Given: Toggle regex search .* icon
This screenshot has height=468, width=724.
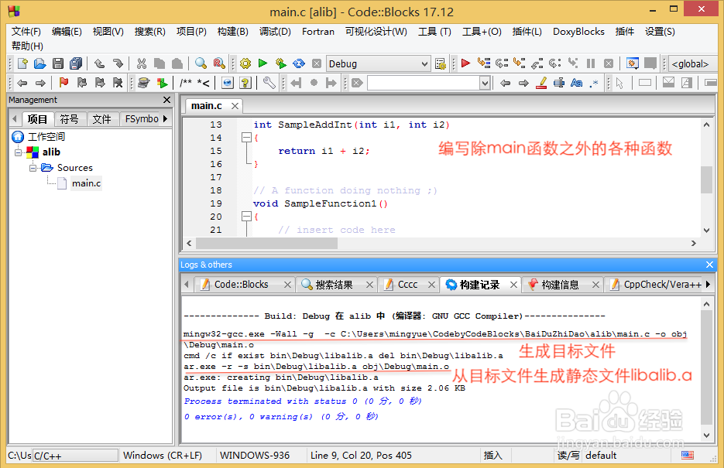Looking at the screenshot, I should [x=594, y=83].
